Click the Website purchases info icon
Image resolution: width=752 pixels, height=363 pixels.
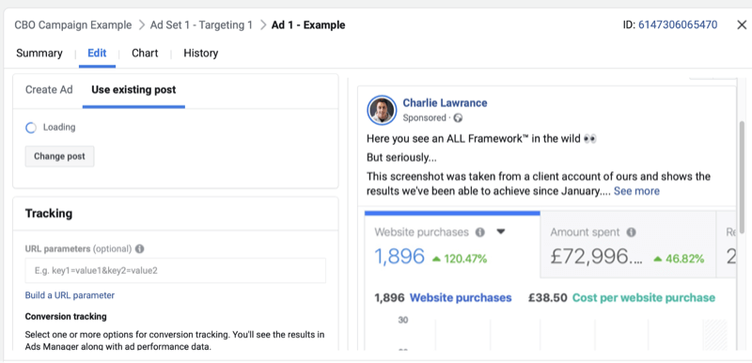(x=479, y=232)
